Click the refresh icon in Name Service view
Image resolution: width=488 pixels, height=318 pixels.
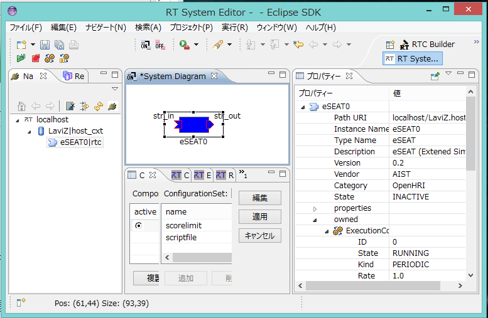(99, 106)
